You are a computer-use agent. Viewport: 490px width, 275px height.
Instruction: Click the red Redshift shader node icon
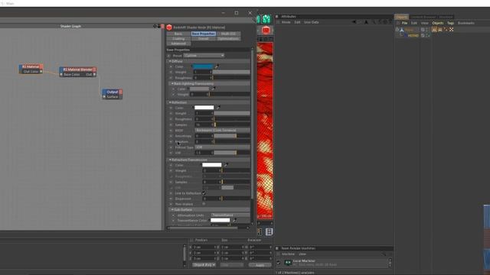point(169,27)
